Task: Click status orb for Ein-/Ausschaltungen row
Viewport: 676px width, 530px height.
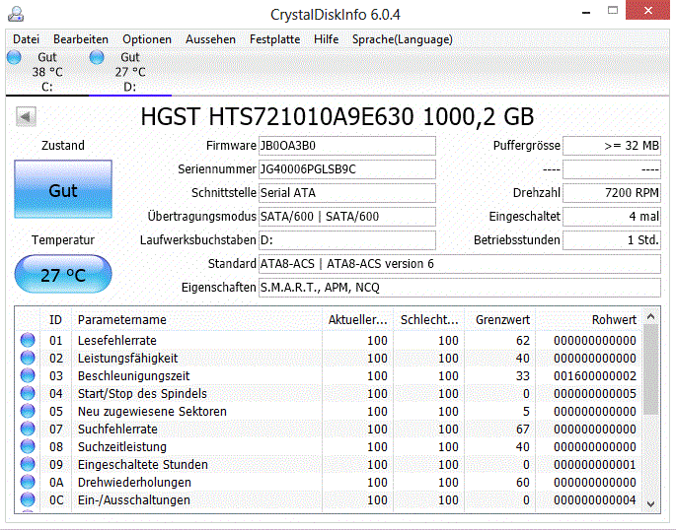Action: (x=28, y=499)
